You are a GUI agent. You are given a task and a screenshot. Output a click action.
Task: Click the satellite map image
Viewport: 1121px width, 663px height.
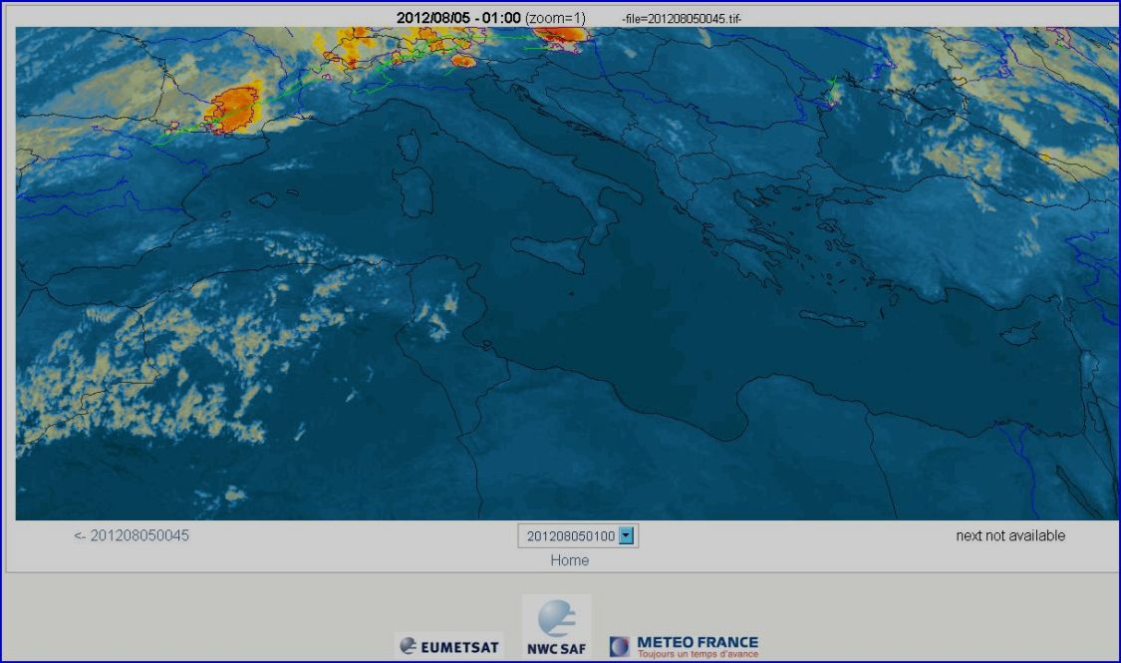point(568,273)
